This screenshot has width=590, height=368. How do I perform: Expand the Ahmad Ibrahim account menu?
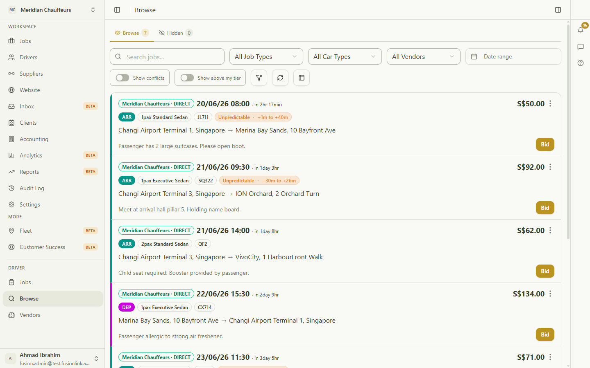[x=52, y=359]
